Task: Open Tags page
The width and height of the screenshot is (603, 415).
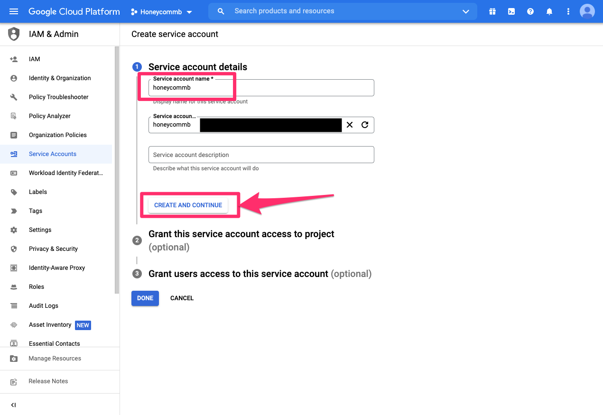Action: 36,211
